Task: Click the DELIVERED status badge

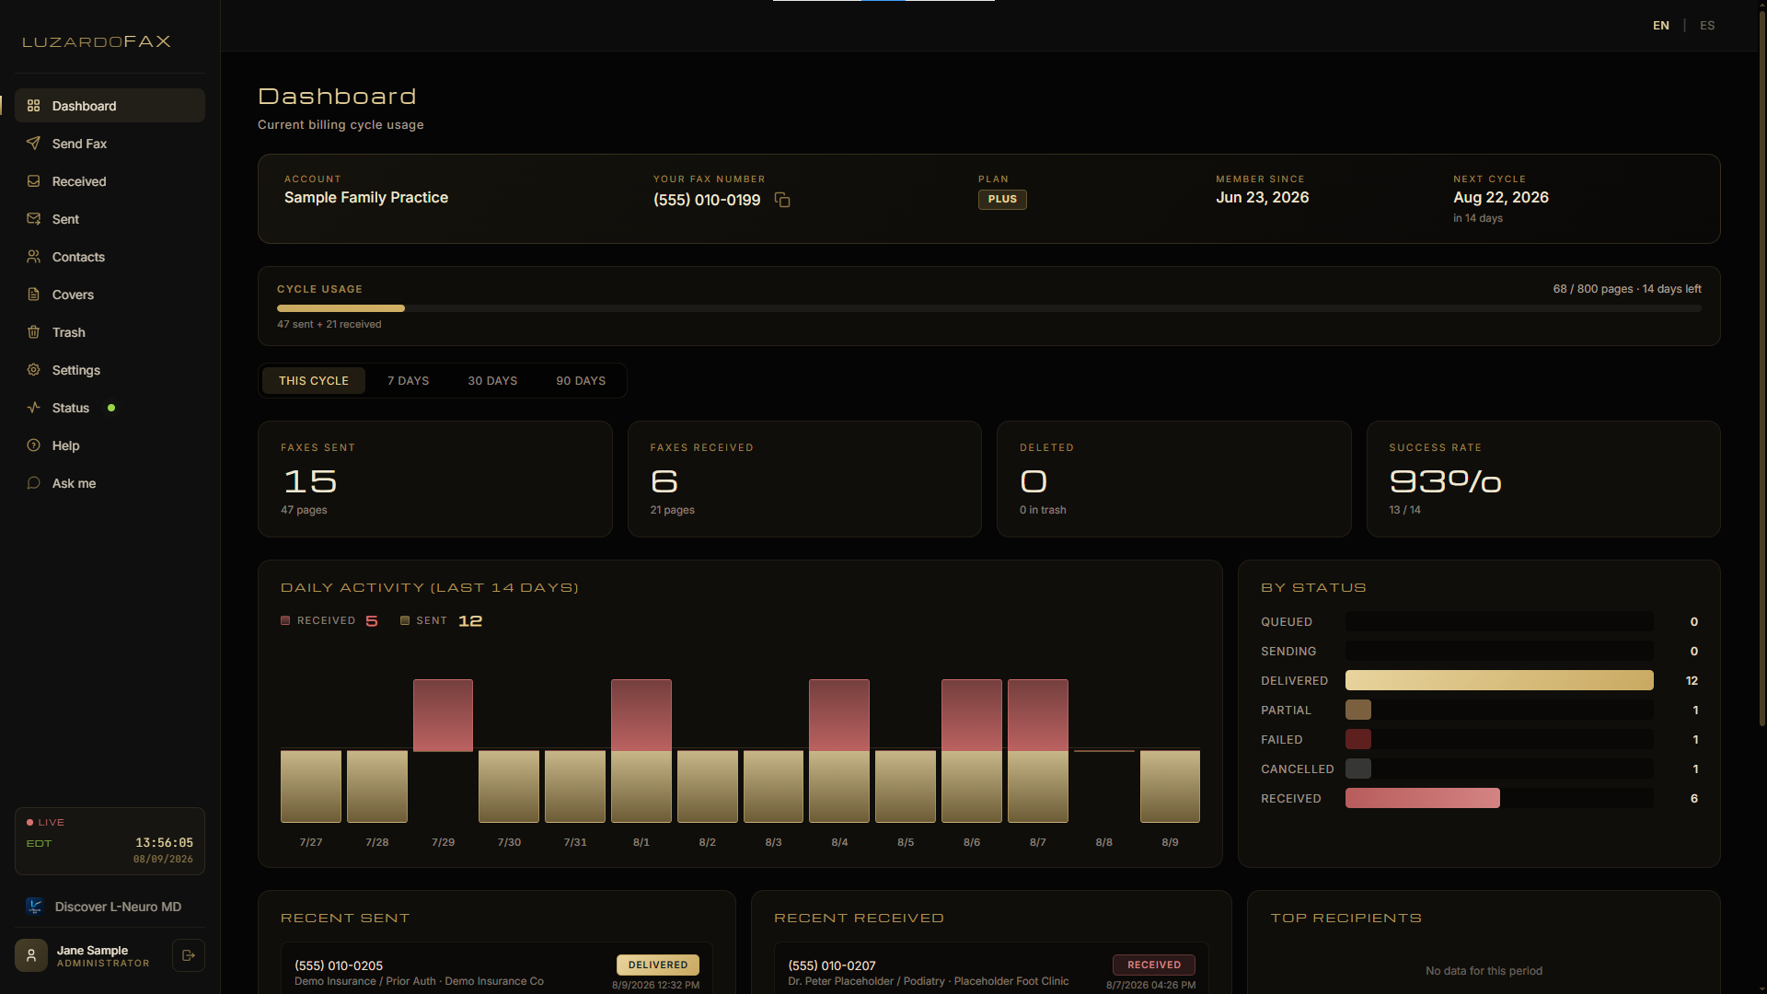Action: click(658, 965)
